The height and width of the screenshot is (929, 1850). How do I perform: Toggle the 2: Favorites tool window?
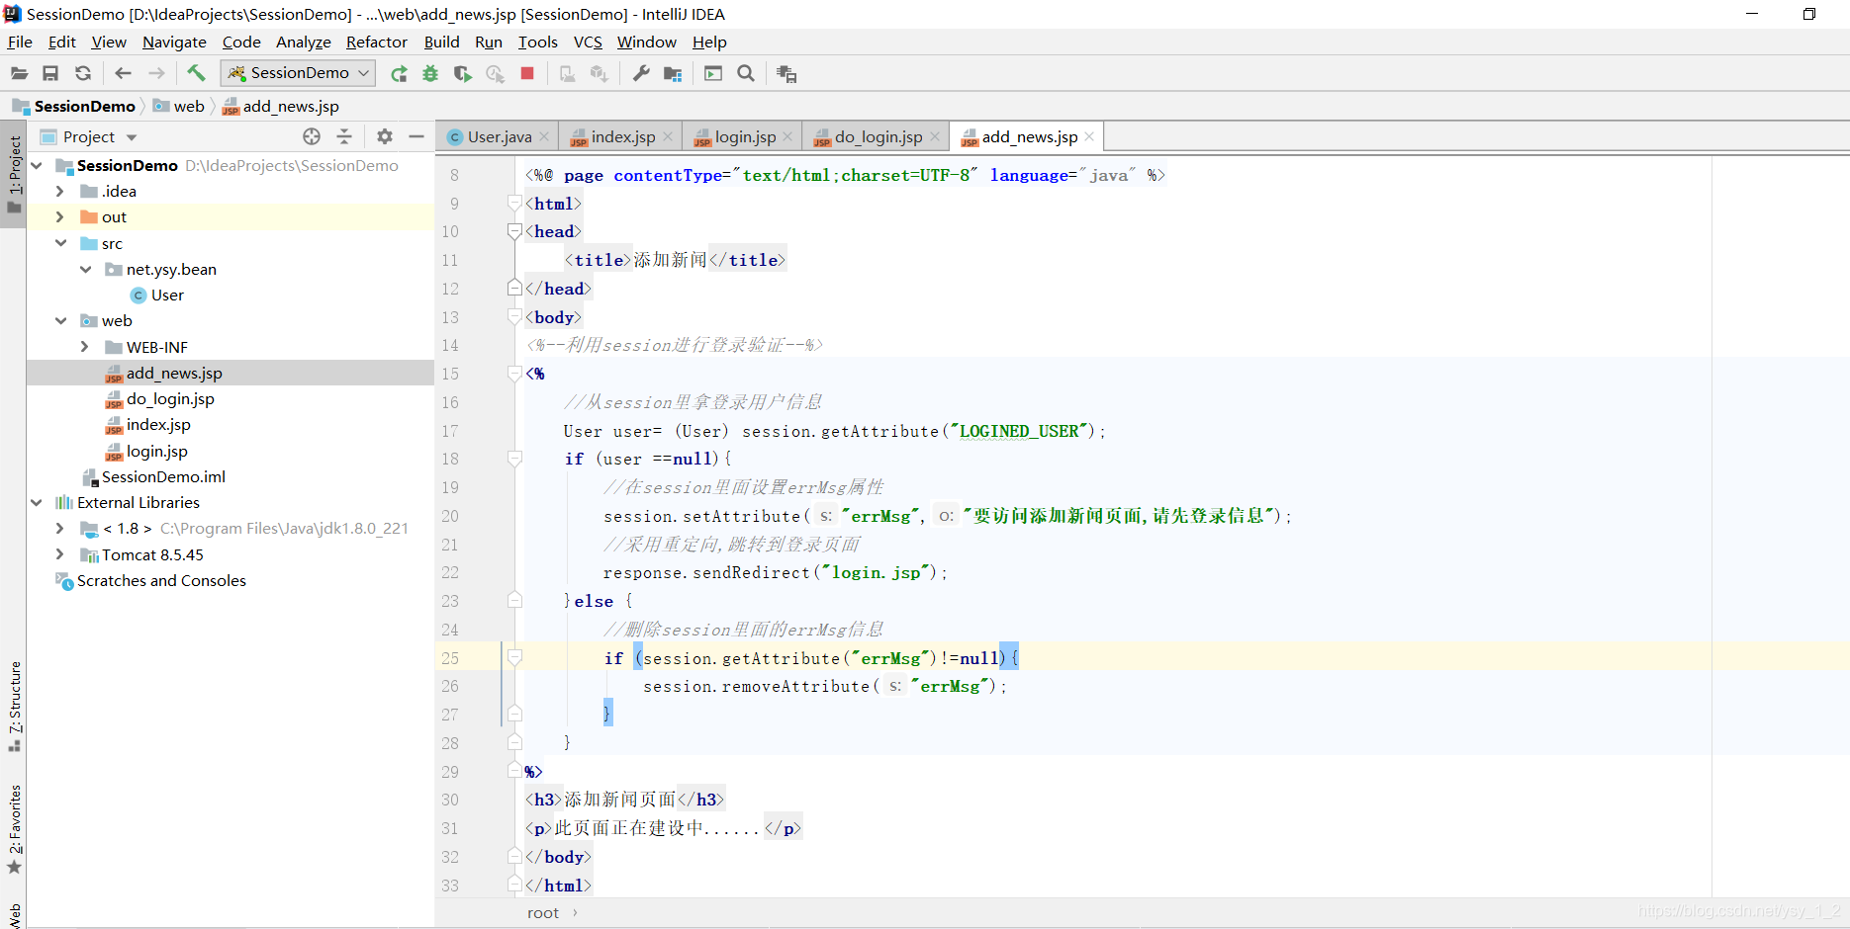coord(14,829)
